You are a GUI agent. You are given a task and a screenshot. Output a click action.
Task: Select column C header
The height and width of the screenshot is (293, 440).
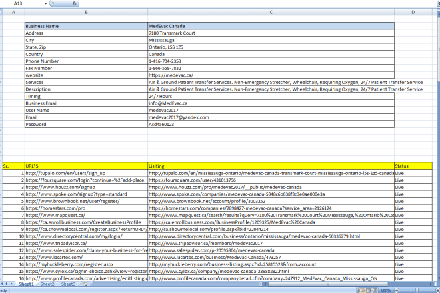click(271, 12)
